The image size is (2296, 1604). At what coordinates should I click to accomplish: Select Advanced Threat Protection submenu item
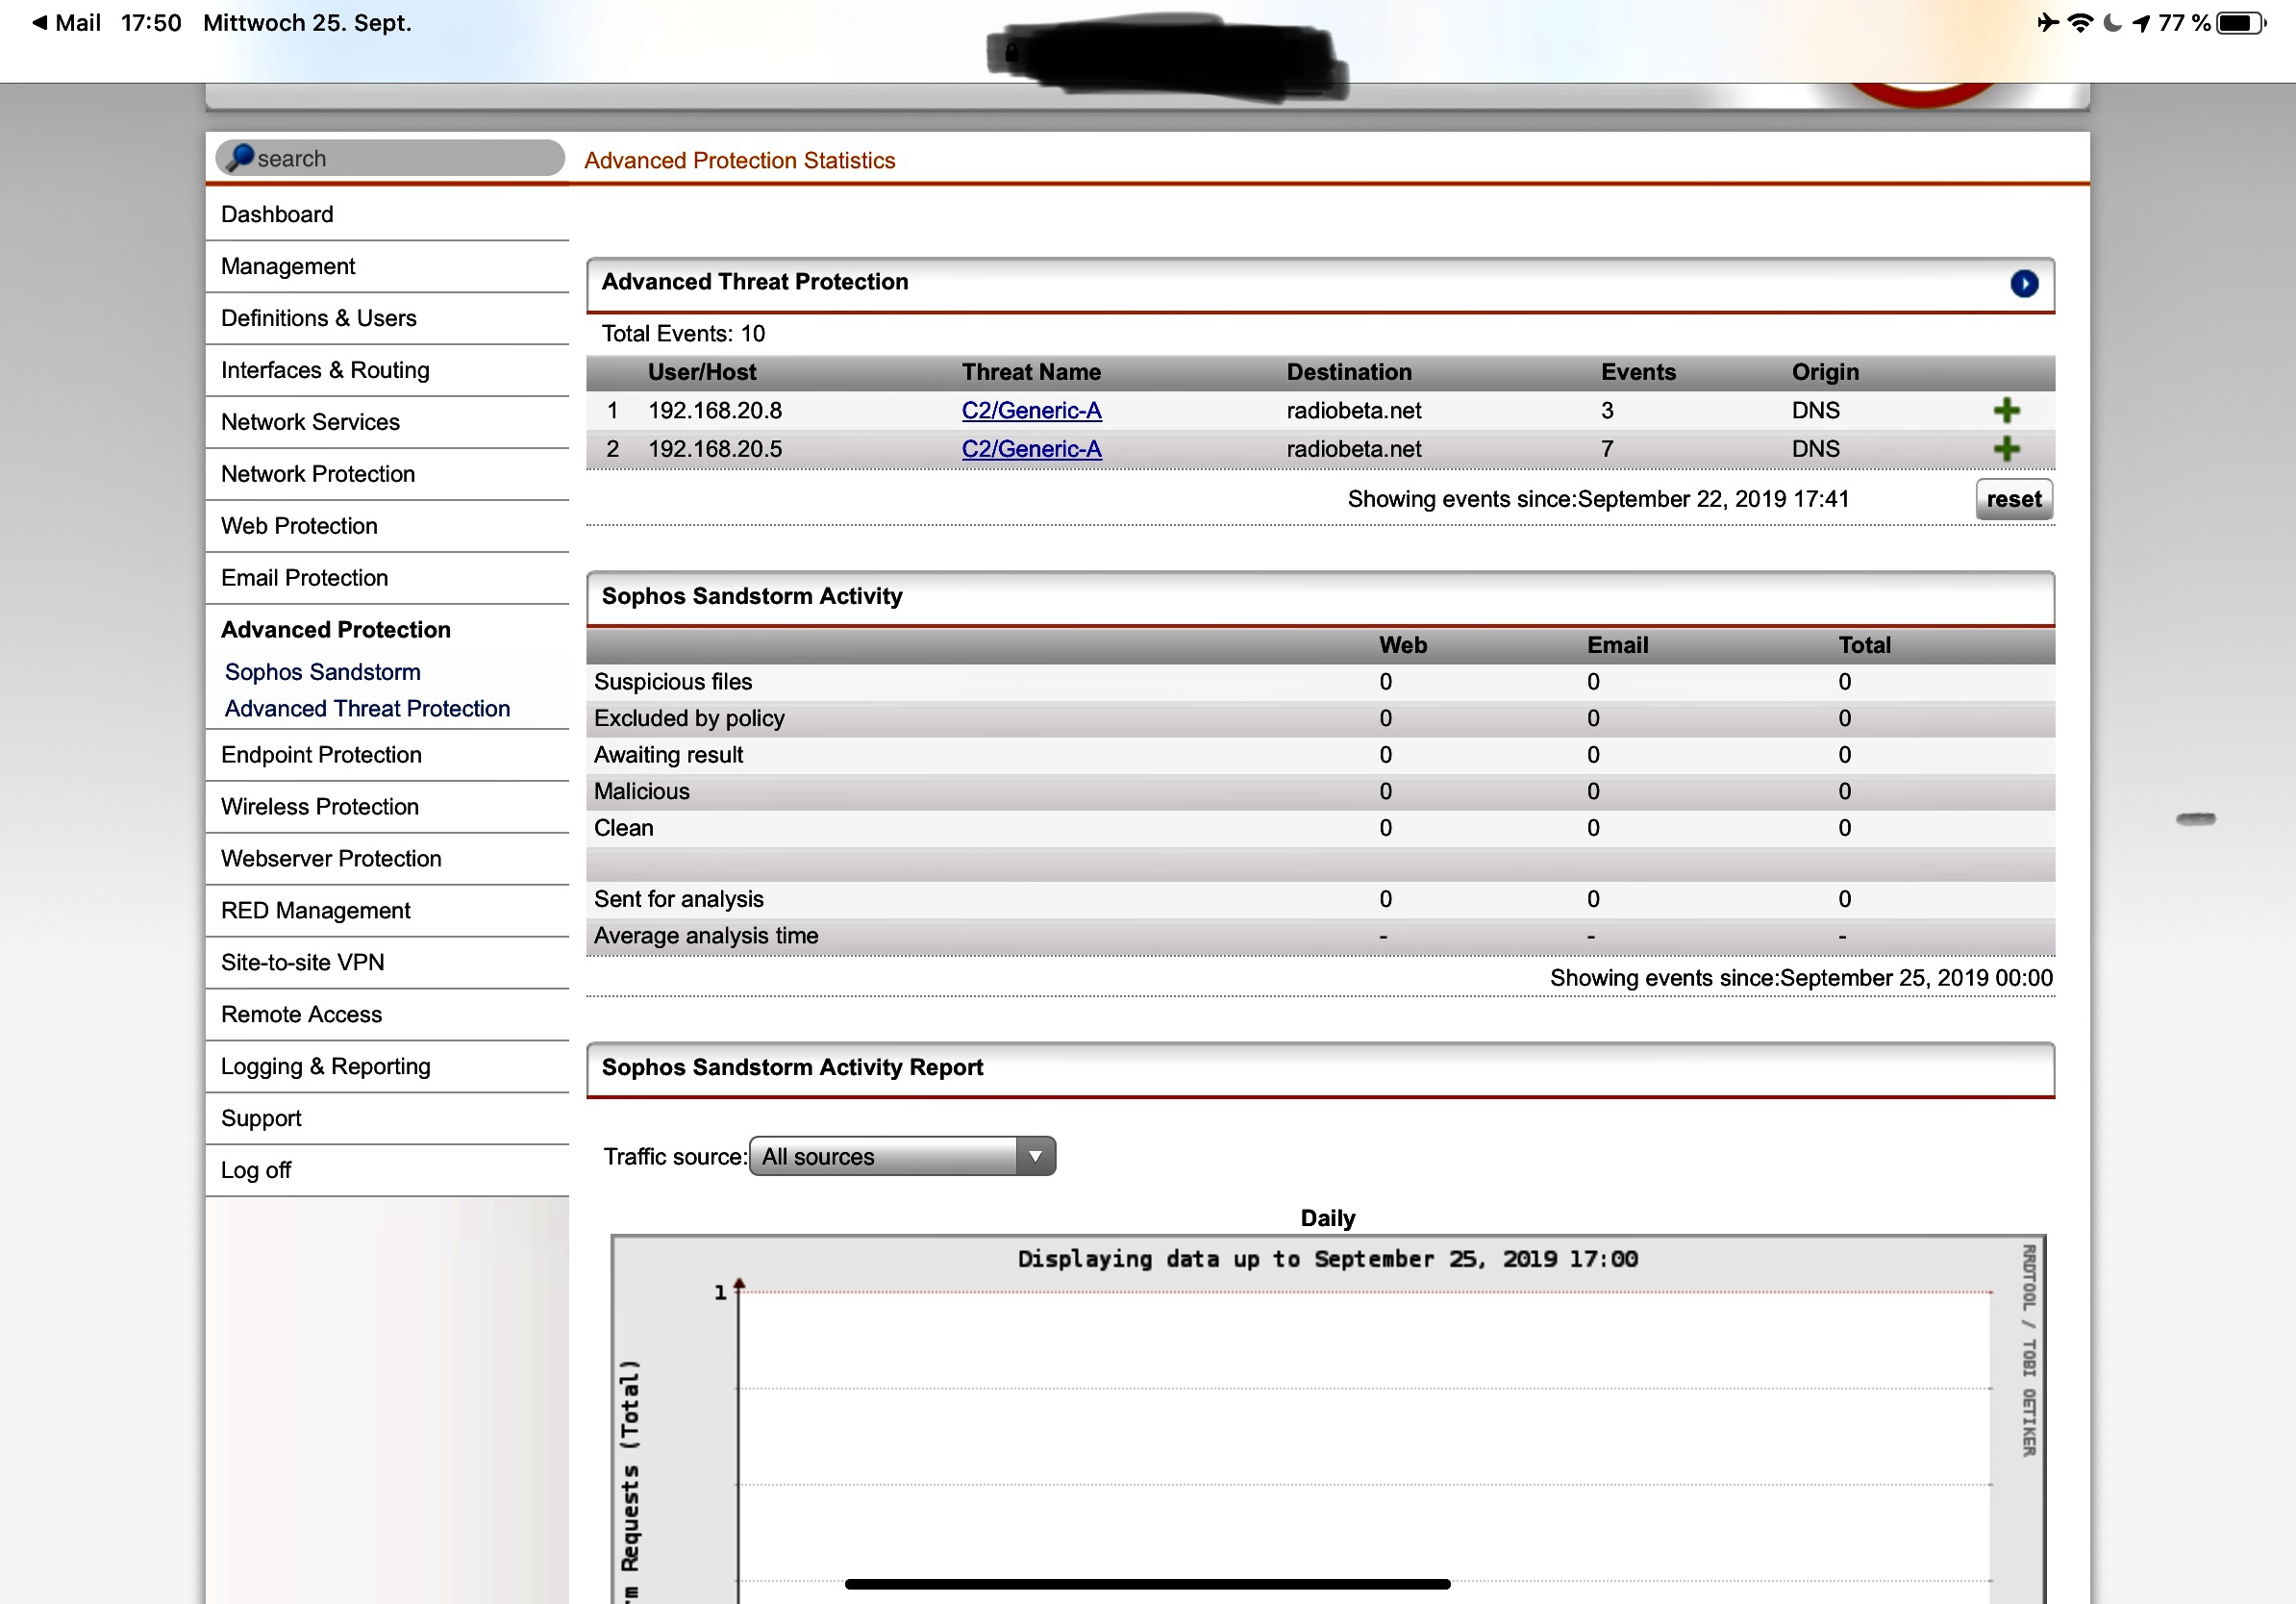pyautogui.click(x=367, y=709)
